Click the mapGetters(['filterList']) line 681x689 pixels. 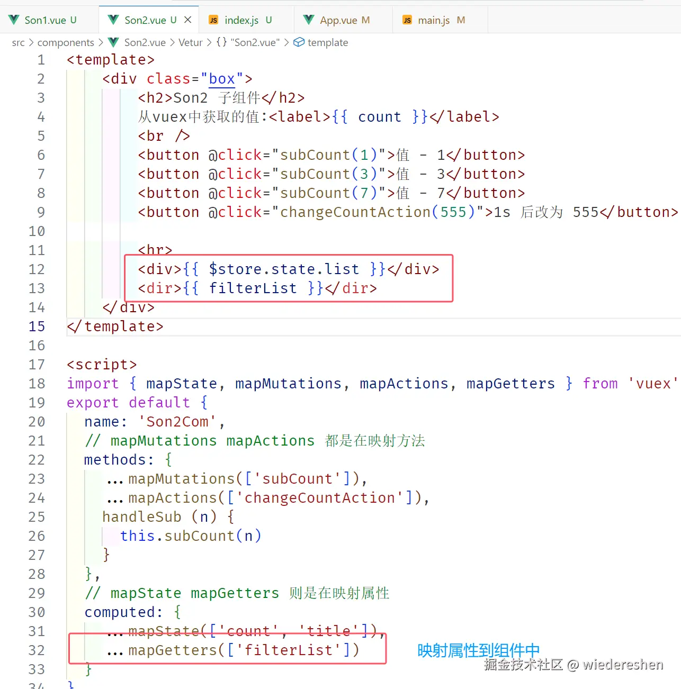click(233, 650)
